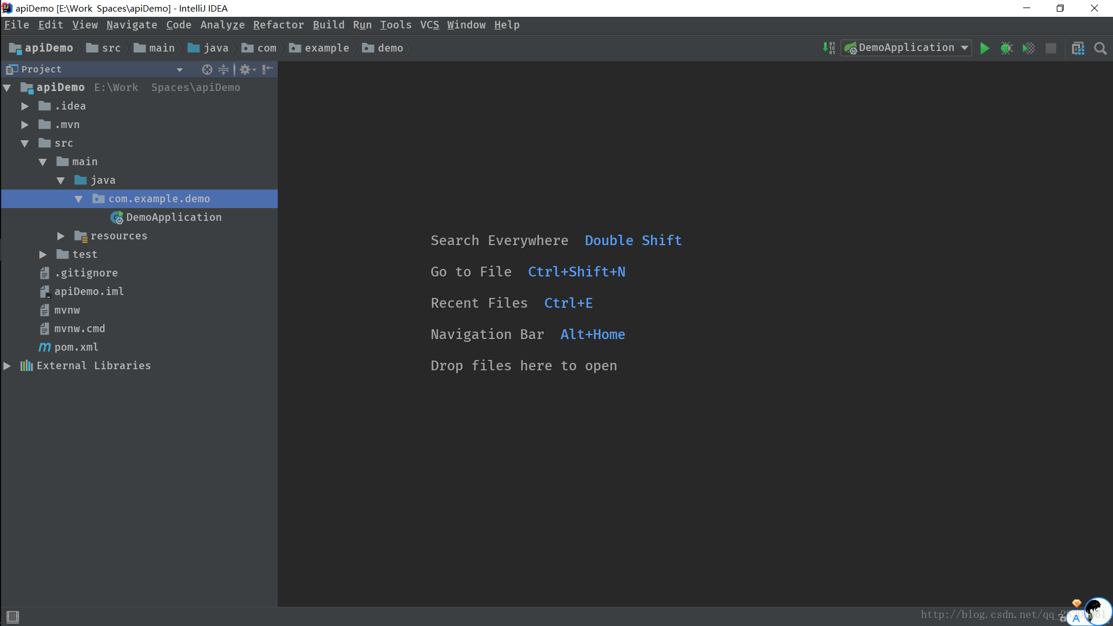The height and width of the screenshot is (626, 1113).
Task: Select the apiDemo.iml file
Action: (x=82, y=292)
